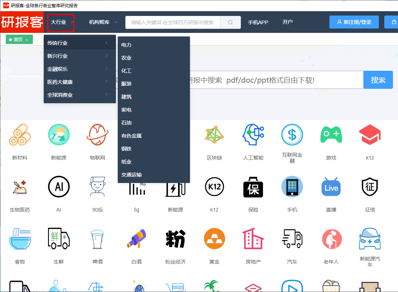The width and height of the screenshot is (398, 292).
Task: Select the 老年人 icon
Action: [332, 239]
